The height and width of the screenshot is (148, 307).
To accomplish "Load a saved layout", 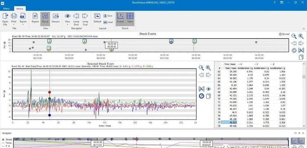I will pyautogui.click(x=108, y=22).
